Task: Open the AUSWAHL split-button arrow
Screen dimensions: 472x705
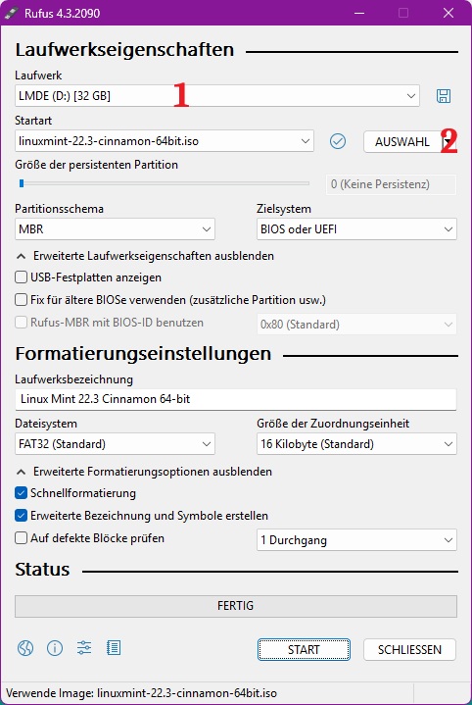Action: [x=448, y=141]
